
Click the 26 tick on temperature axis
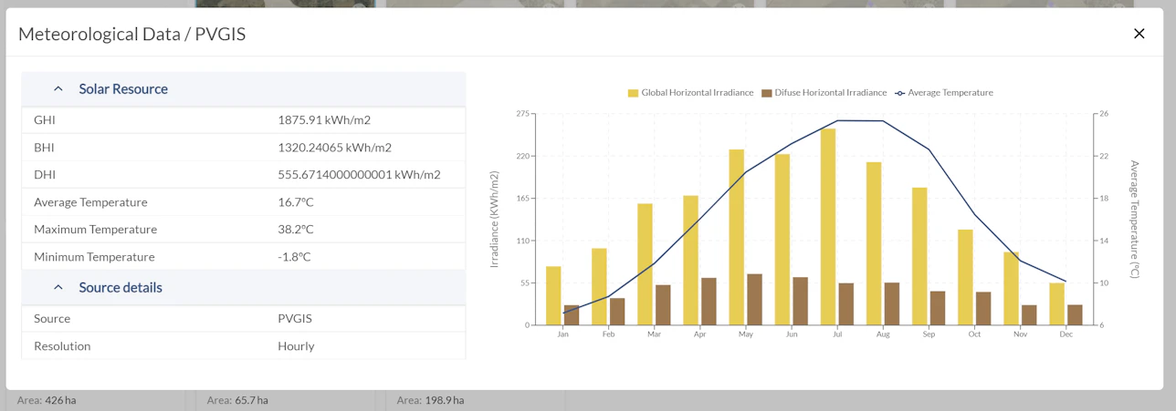tap(1104, 114)
